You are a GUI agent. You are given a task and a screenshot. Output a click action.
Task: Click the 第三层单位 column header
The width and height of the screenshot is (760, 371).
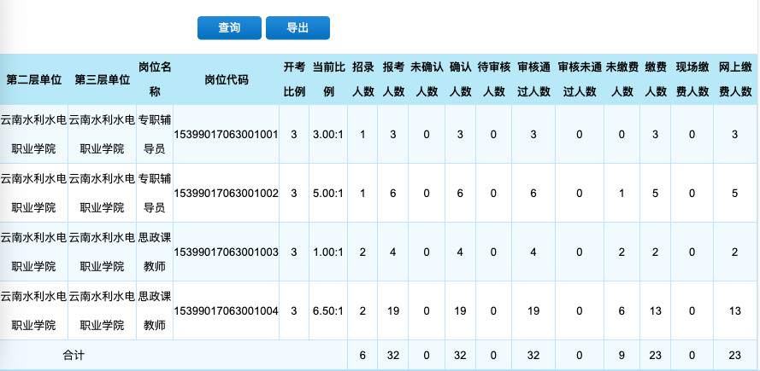pyautogui.click(x=103, y=79)
